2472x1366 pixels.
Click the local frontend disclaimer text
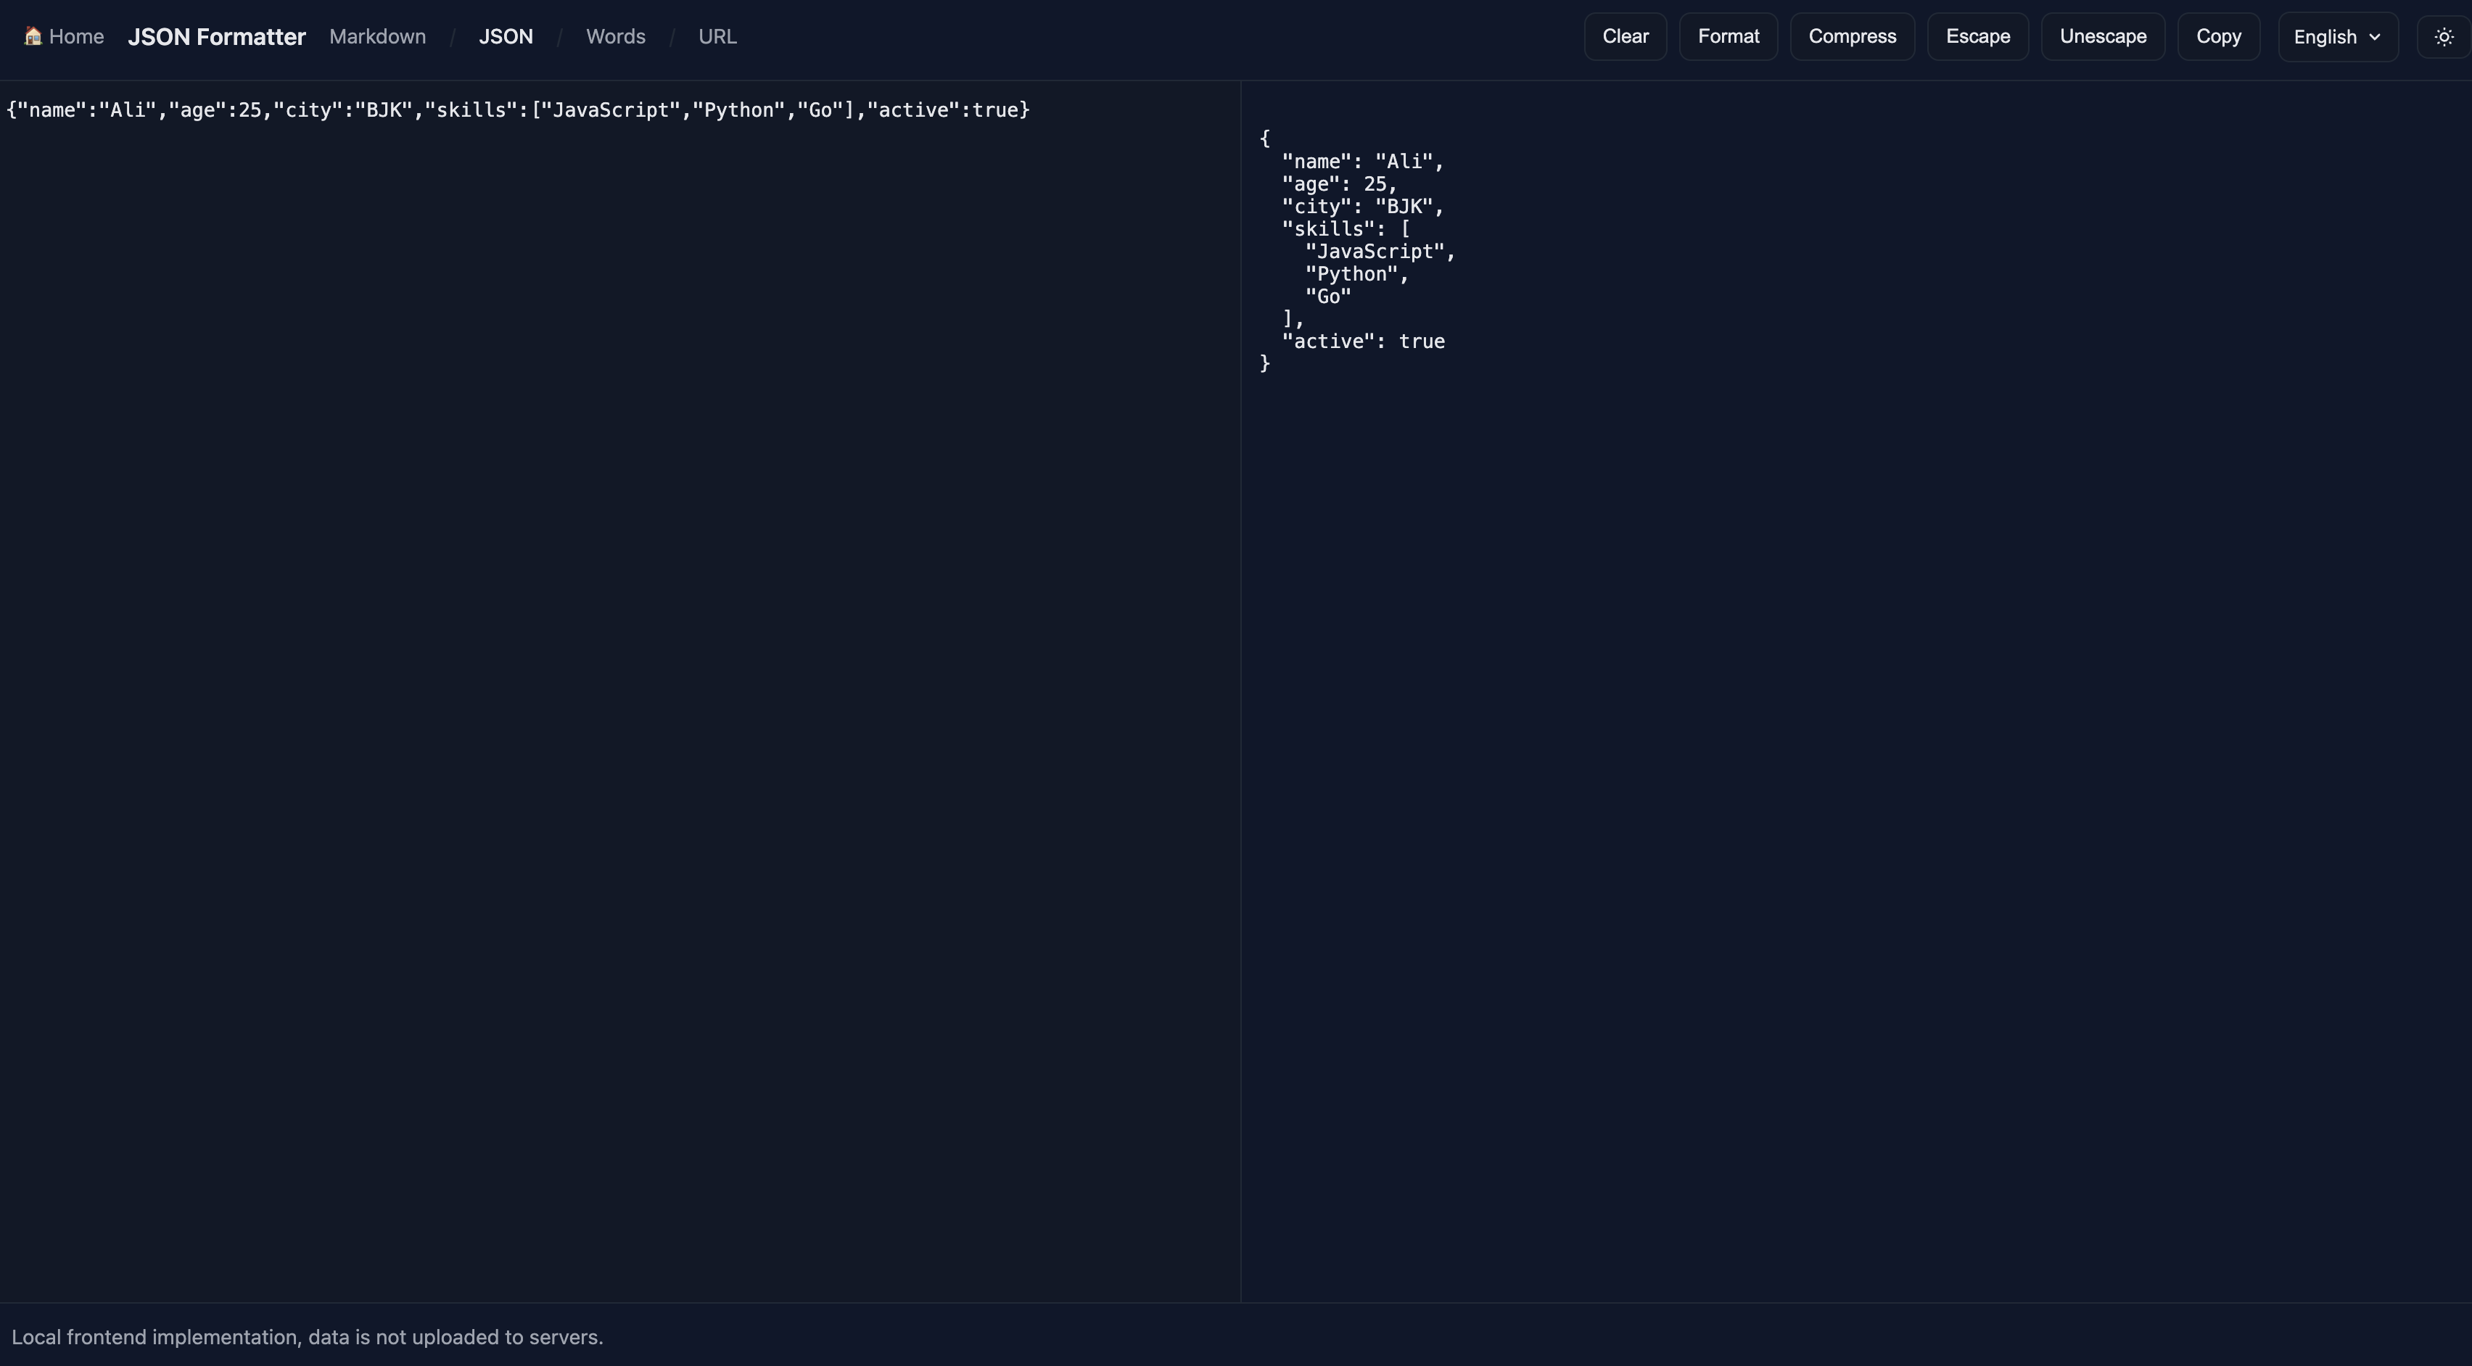308,1336
